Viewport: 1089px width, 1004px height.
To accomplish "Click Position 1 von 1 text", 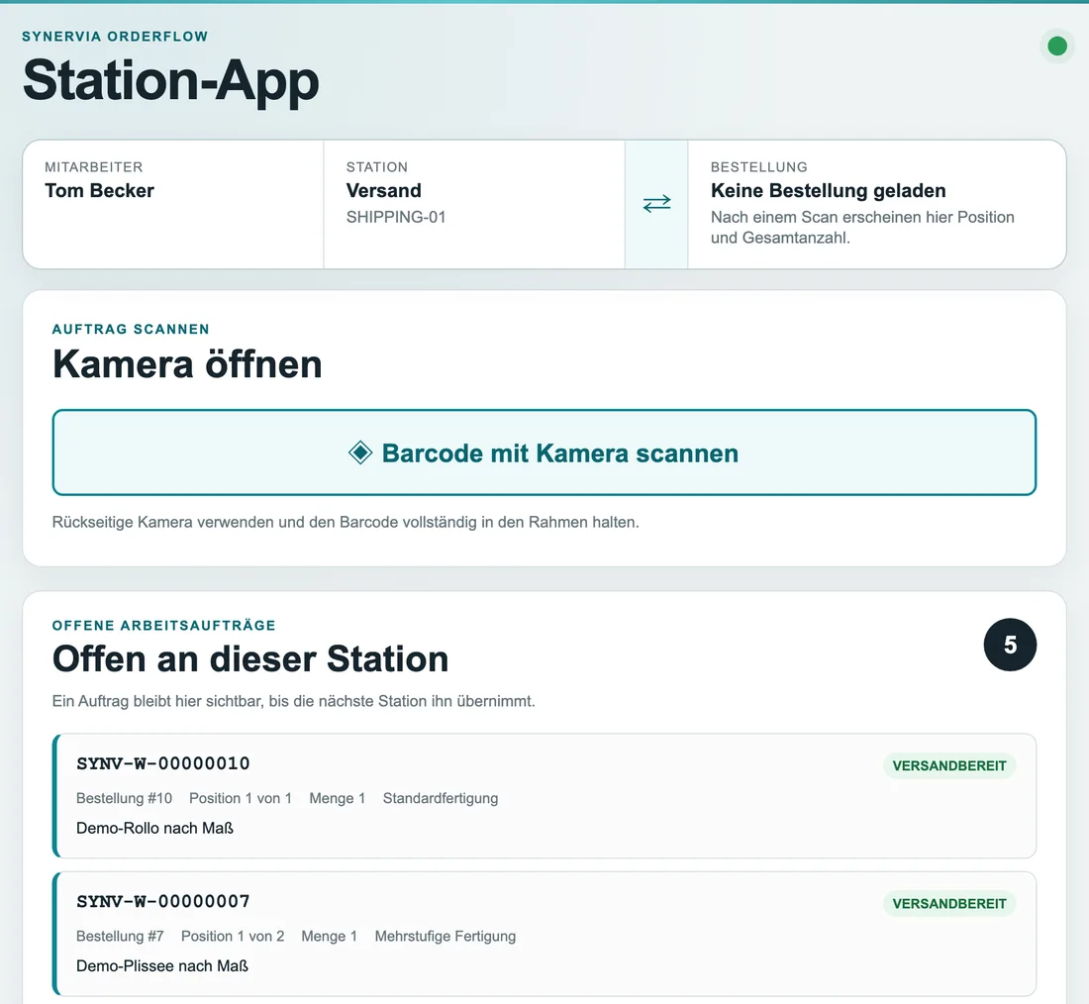I will (241, 798).
